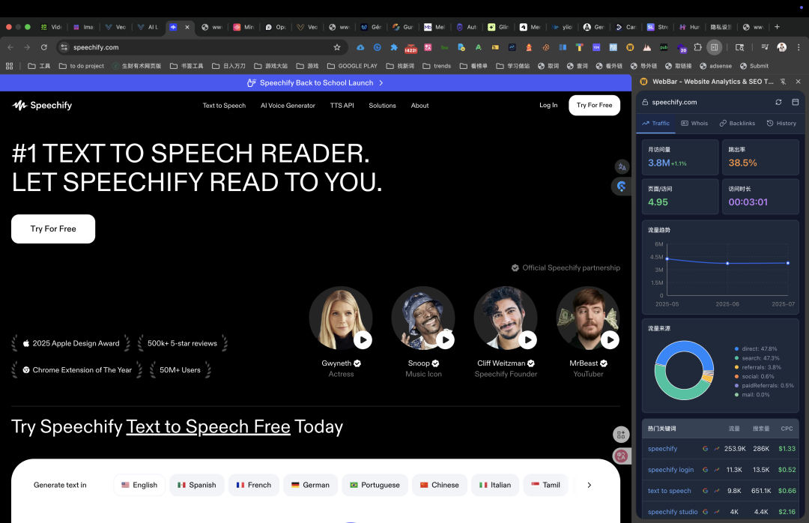
Task: Play MrBeast's voice sample
Action: pyautogui.click(x=610, y=339)
